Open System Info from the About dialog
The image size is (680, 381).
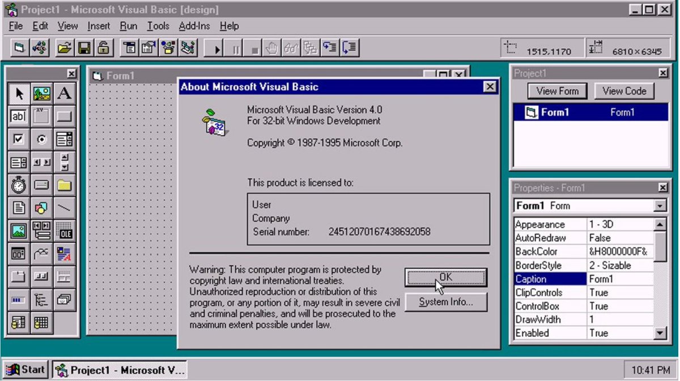point(445,302)
